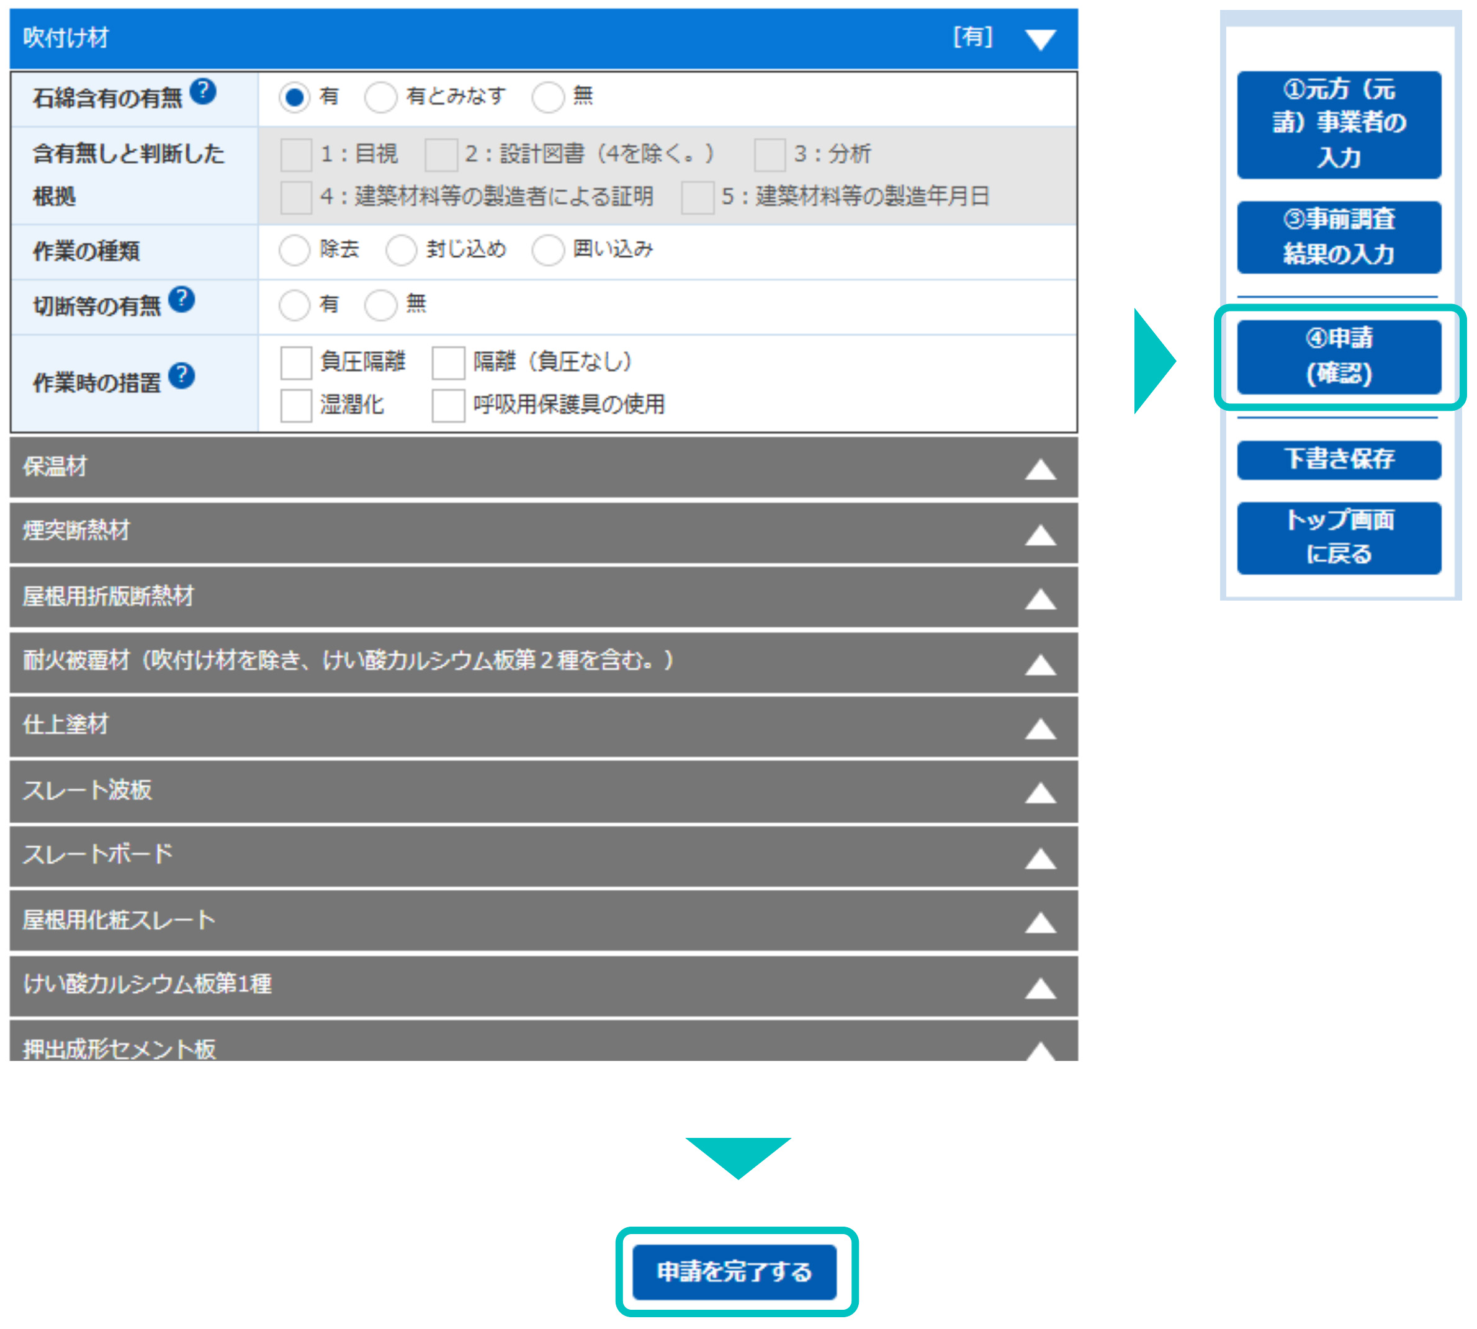This screenshot has width=1477, height=1329.
Task: Check the 負圧隔離 checkbox
Action: click(x=296, y=363)
